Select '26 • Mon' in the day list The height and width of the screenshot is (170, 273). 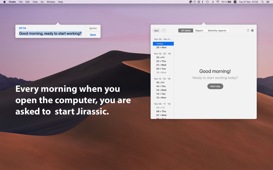[161, 47]
